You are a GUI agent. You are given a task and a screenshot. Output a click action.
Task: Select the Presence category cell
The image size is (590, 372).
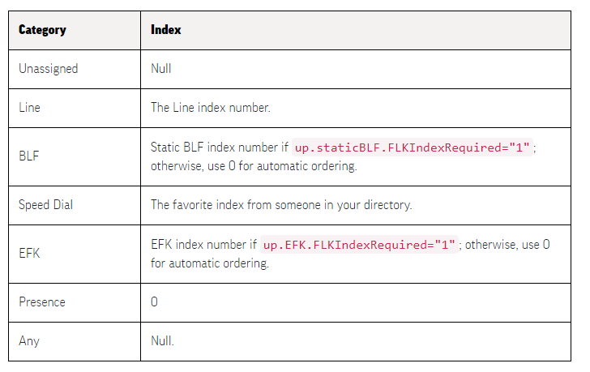coord(75,303)
